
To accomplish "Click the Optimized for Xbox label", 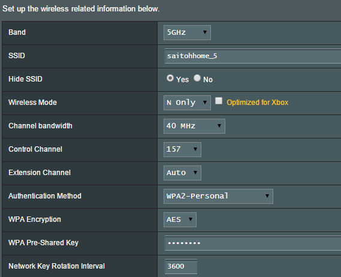I will 258,103.
